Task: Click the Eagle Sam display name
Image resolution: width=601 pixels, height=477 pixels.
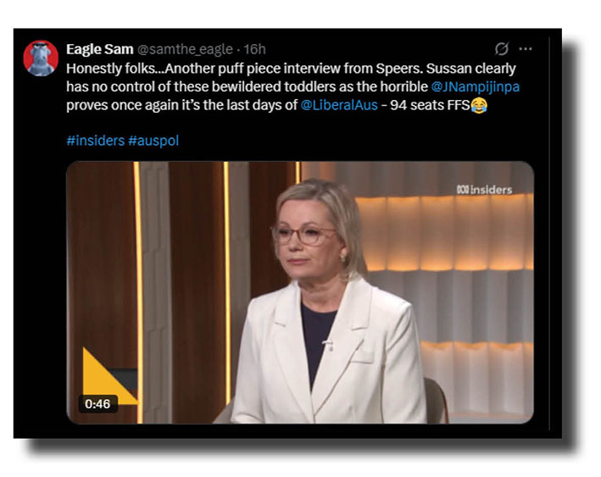Action: [x=100, y=49]
